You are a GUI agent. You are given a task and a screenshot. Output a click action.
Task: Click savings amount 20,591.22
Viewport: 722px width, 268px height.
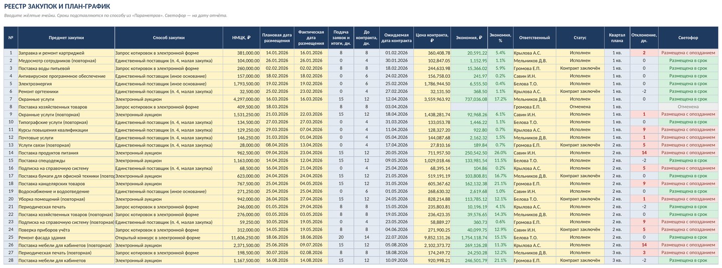[469, 53]
